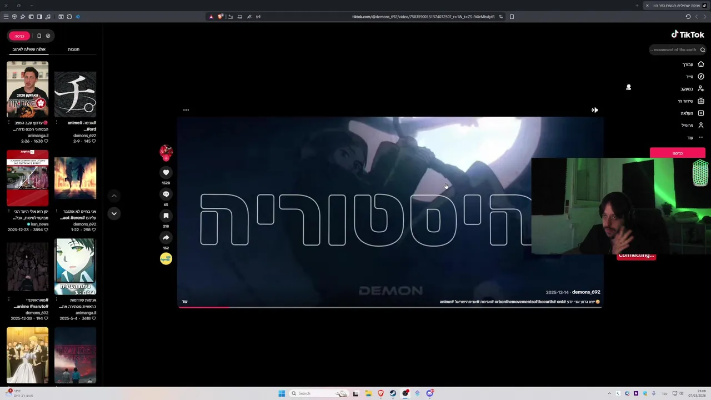Click the browser pin icon
This screenshot has height=400, width=711.
click(x=23, y=17)
